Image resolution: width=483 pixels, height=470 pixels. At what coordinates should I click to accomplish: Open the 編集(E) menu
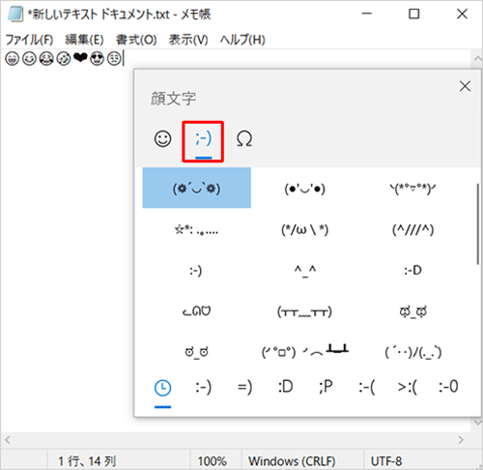[84, 40]
